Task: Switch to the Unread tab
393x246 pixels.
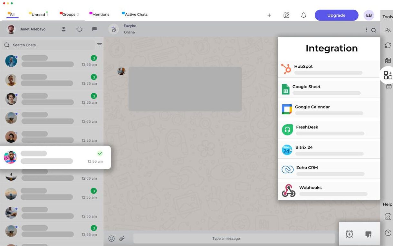Action: tap(38, 14)
